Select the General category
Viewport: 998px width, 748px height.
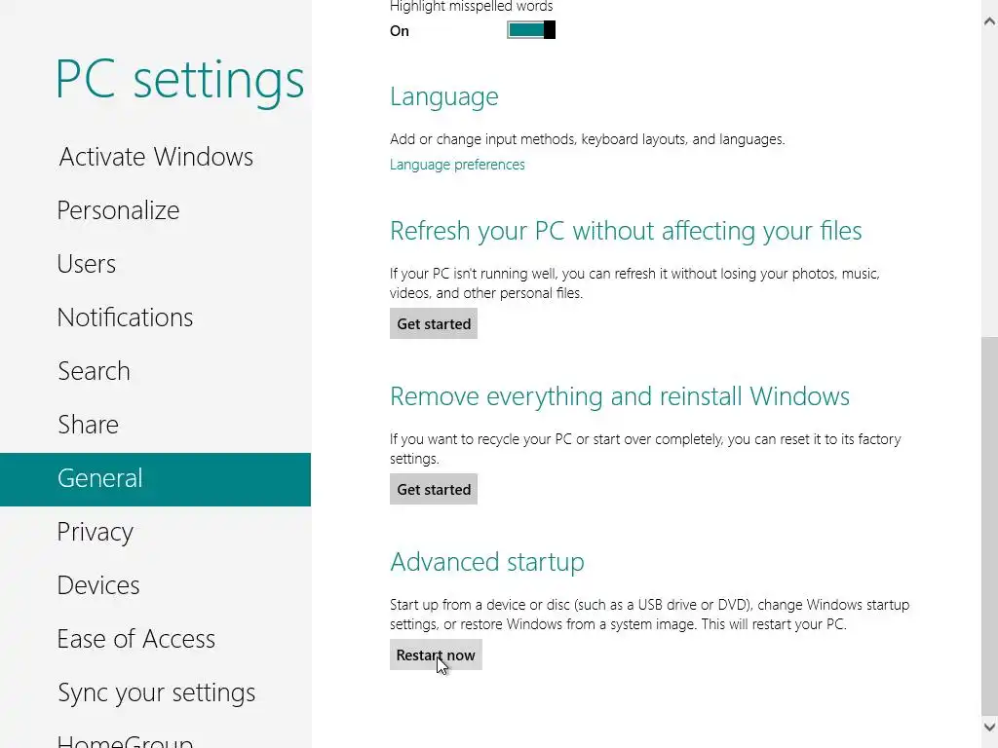155,479
